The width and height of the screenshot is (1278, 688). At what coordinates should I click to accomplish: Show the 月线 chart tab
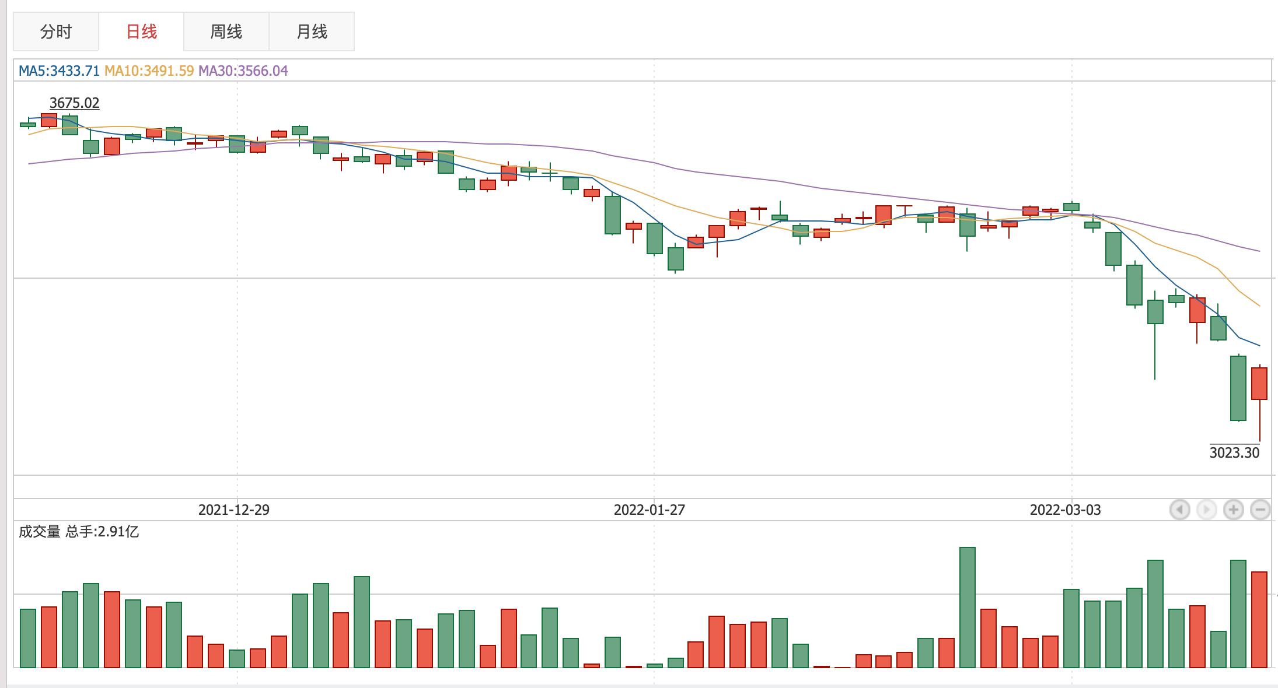pyautogui.click(x=312, y=31)
